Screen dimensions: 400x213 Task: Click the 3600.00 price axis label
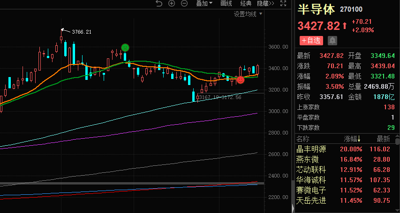(278, 47)
